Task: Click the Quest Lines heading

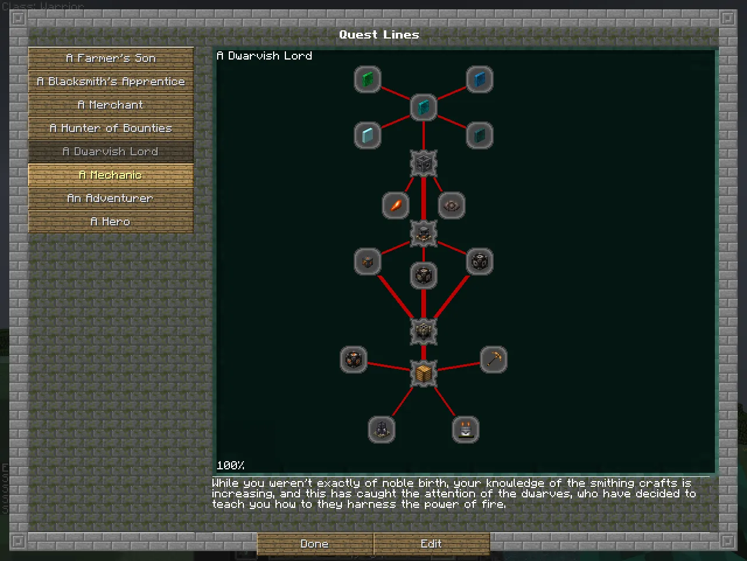Action: (x=379, y=35)
